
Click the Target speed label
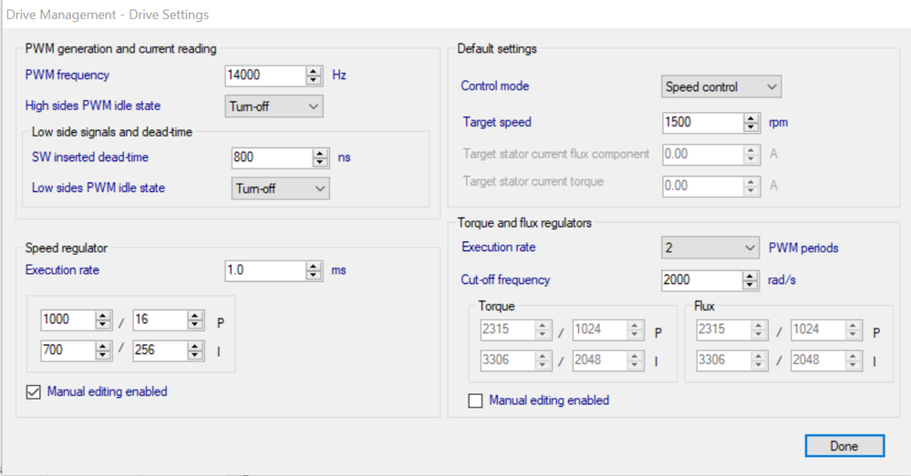point(497,122)
